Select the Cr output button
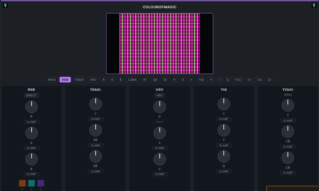 (x=269, y=79)
